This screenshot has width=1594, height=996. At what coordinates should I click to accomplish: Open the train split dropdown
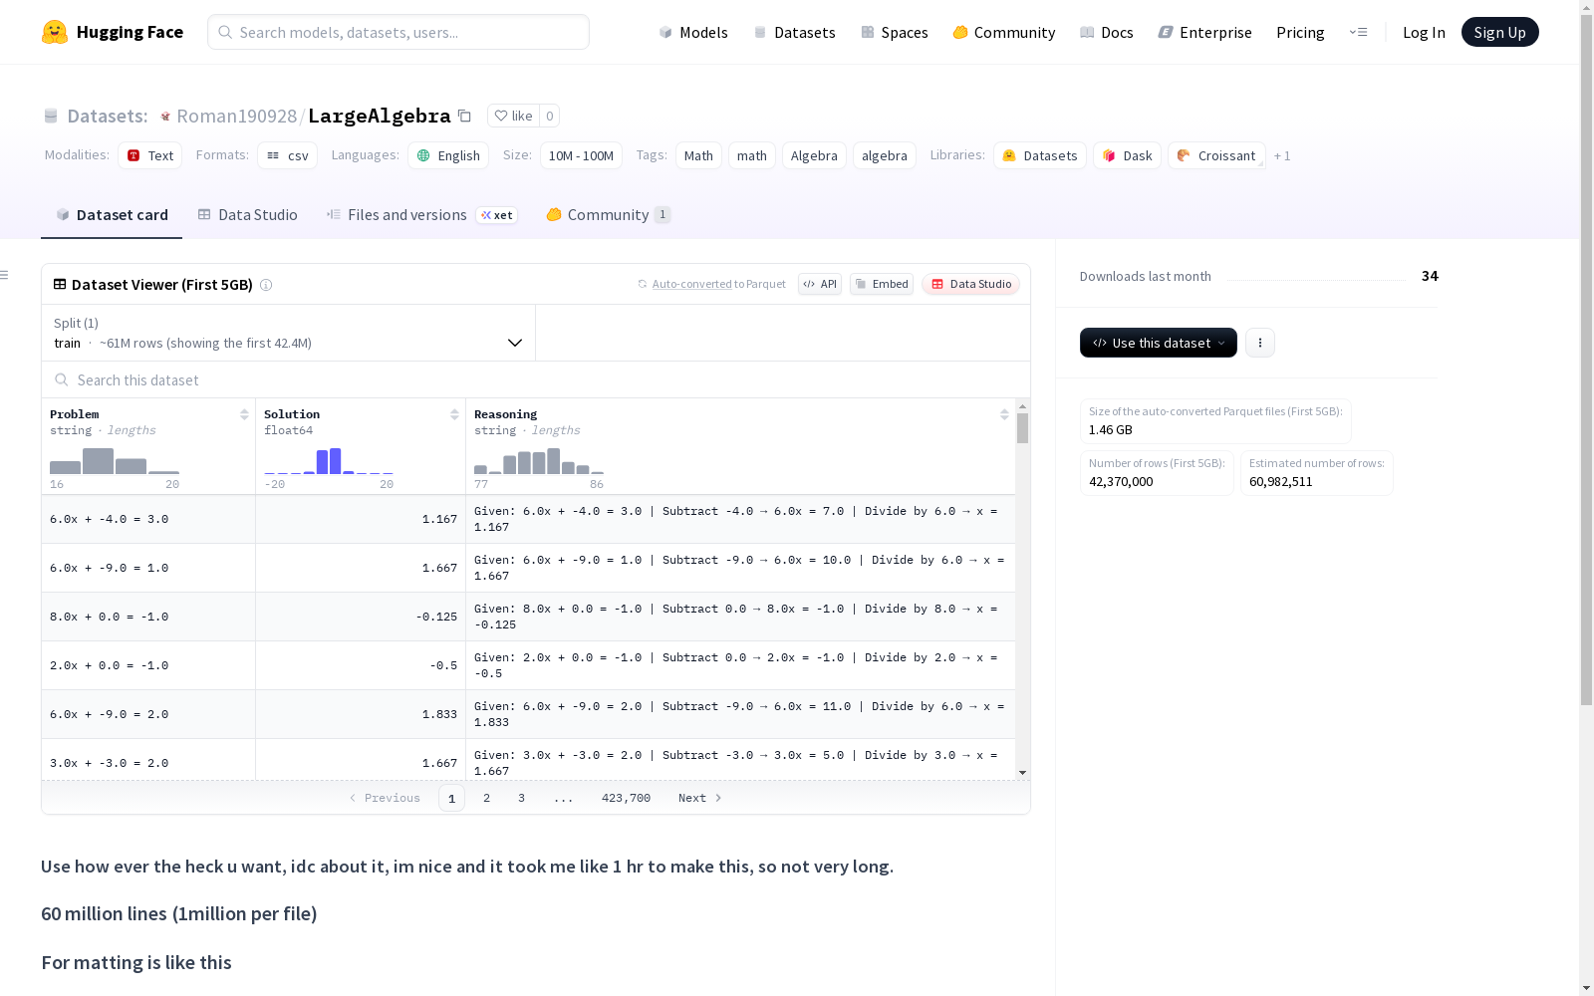tap(289, 333)
